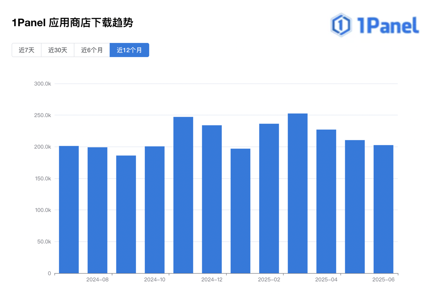Switch to the 近30天 tab
The image size is (432, 307).
[58, 50]
